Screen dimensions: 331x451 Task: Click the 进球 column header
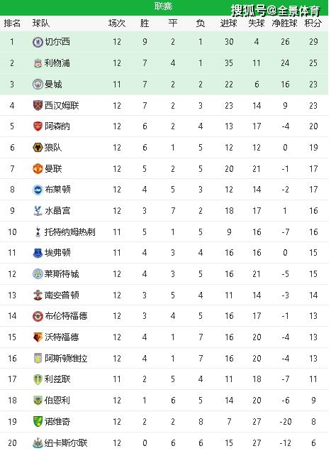point(228,23)
